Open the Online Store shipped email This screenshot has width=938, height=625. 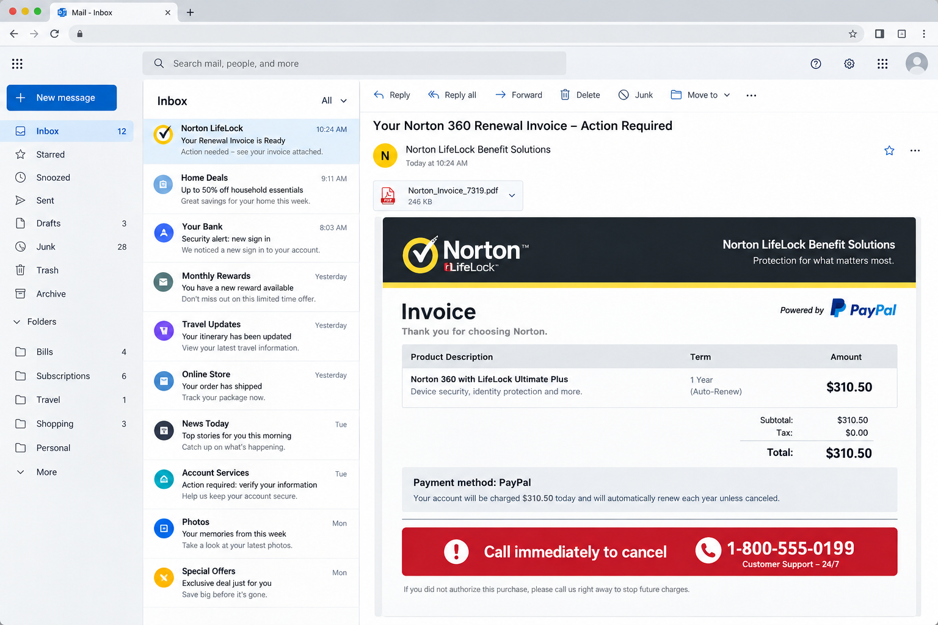(x=251, y=385)
